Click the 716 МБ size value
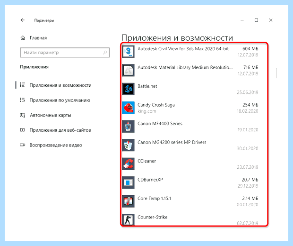The width and height of the screenshot is (293, 246). tap(250, 67)
